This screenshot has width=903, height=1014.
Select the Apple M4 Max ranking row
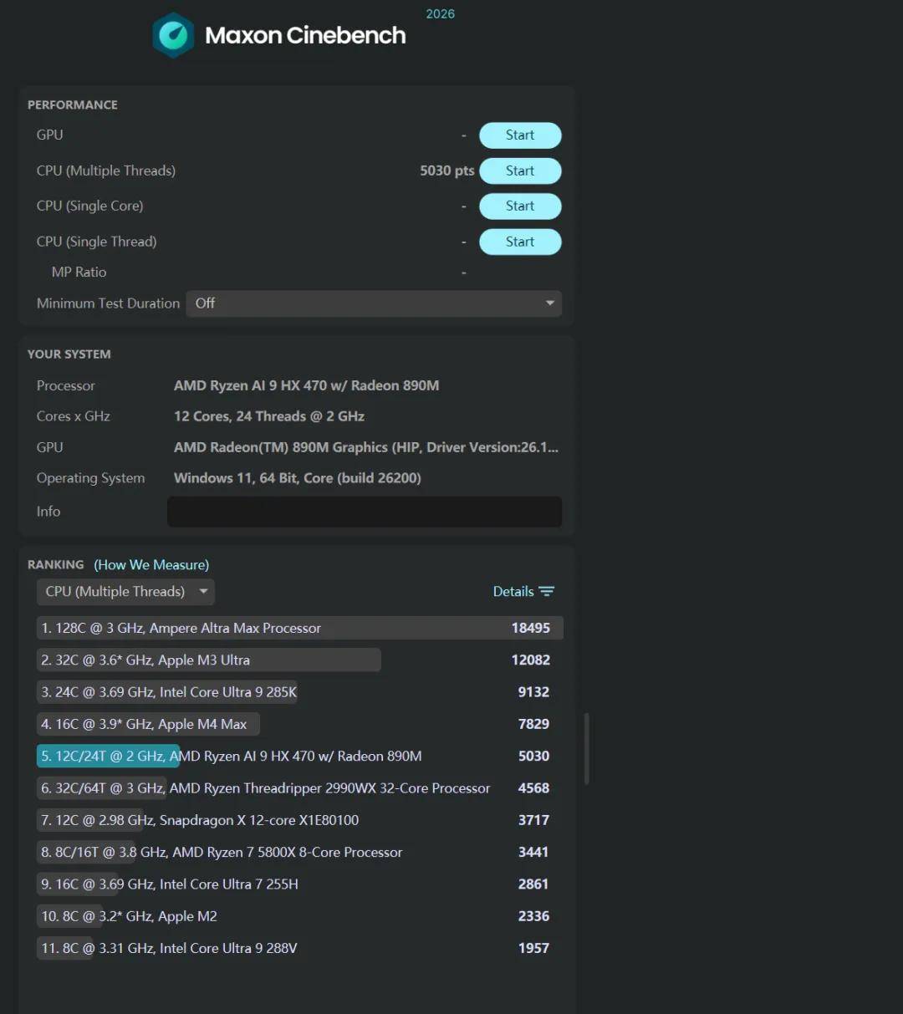click(299, 724)
